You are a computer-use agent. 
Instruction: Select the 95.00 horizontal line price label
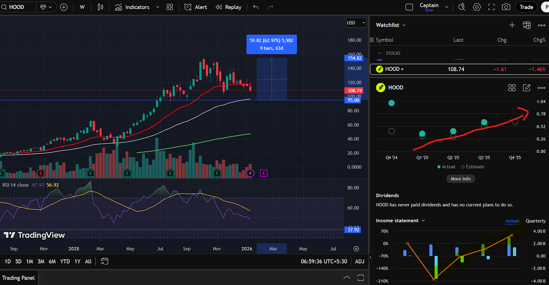354,100
